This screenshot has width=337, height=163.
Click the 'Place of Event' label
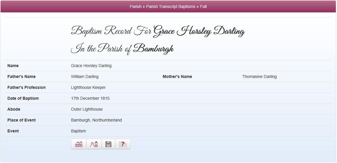tap(22, 120)
